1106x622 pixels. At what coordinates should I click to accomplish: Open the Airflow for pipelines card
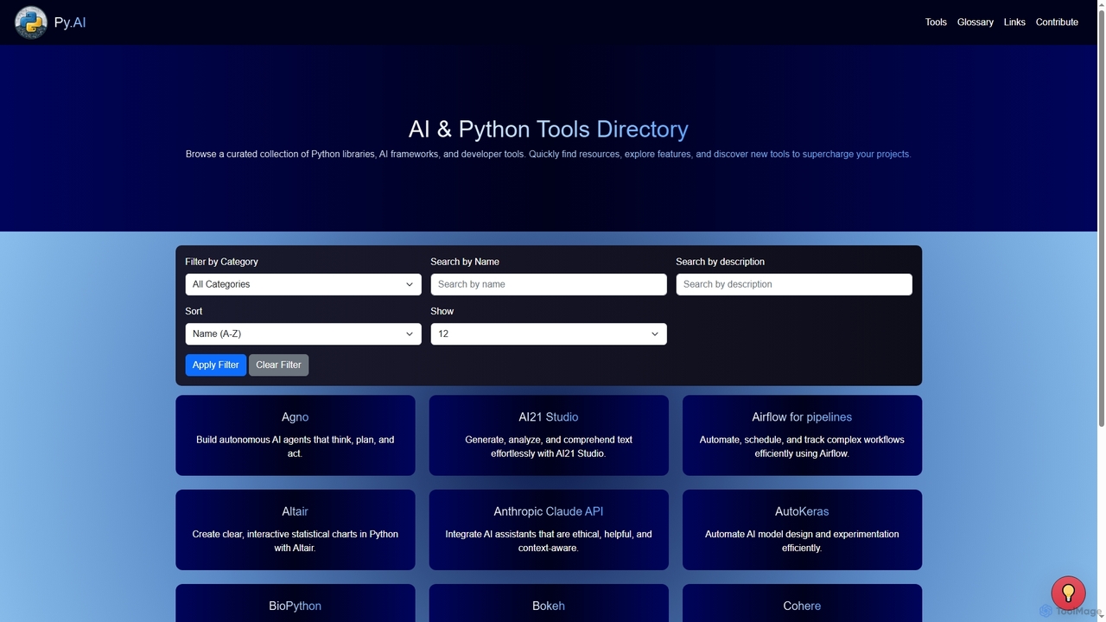802,435
